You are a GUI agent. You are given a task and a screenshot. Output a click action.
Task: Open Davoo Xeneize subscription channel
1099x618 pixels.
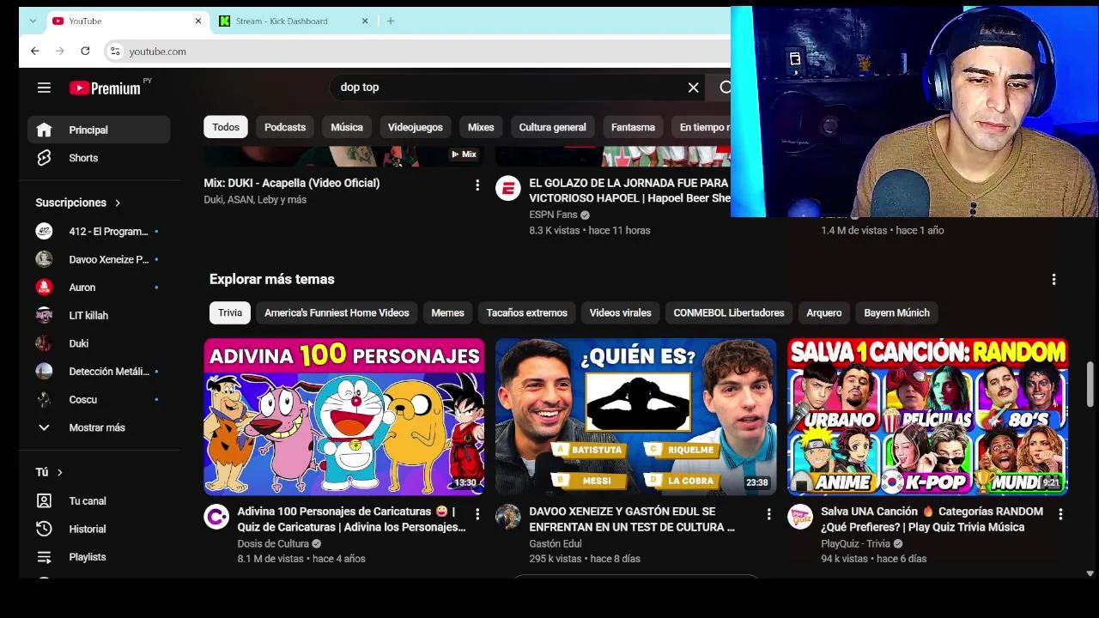click(x=100, y=259)
